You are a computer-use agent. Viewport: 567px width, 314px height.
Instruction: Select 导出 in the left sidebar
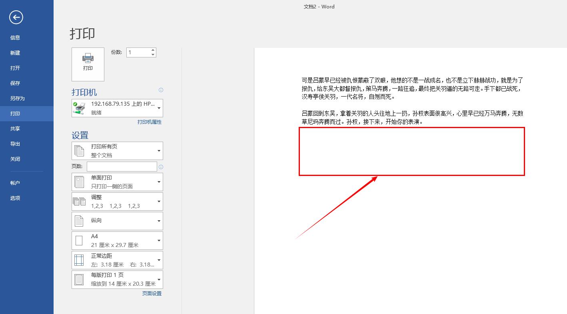click(15, 144)
